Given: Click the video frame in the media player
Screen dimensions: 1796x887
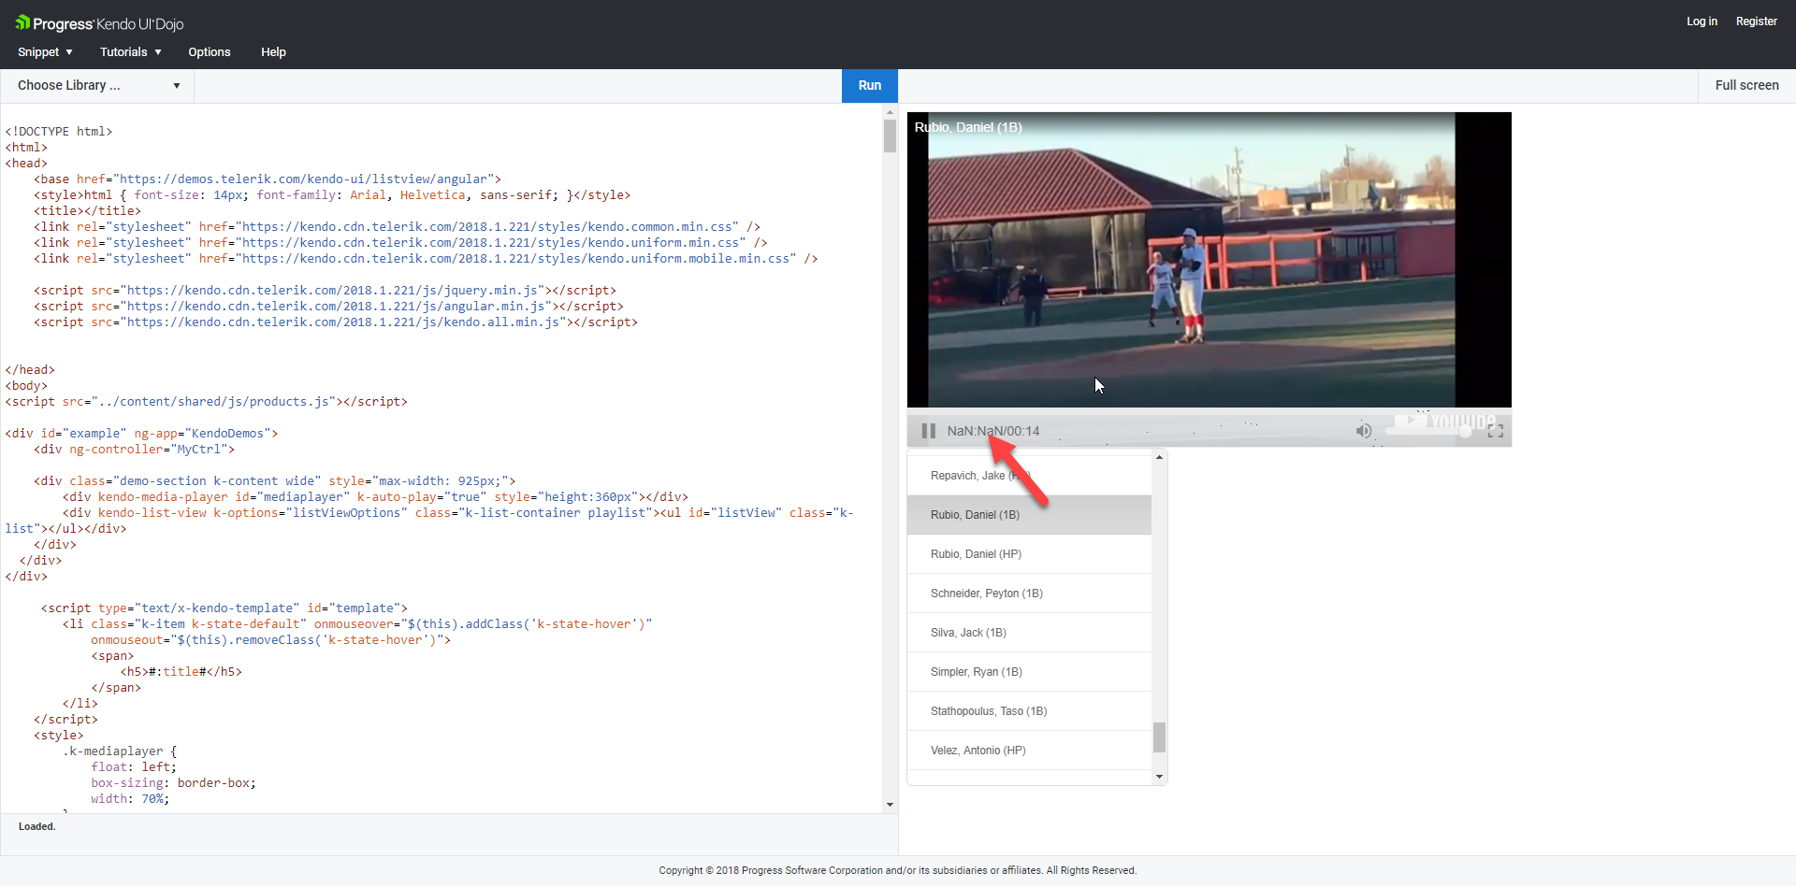Looking at the screenshot, I should (x=1209, y=260).
